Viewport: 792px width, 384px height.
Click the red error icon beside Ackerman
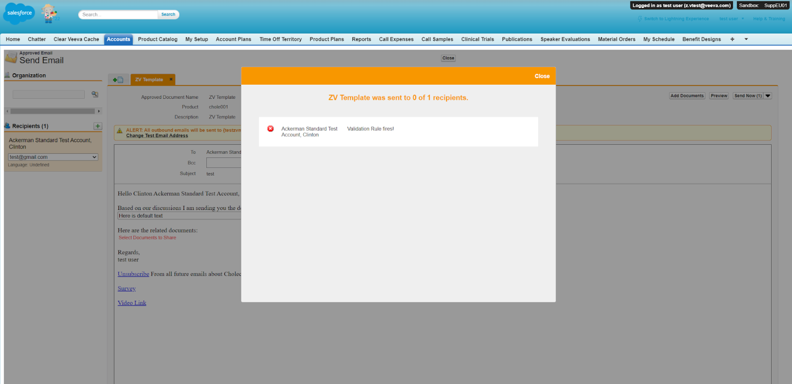(270, 129)
